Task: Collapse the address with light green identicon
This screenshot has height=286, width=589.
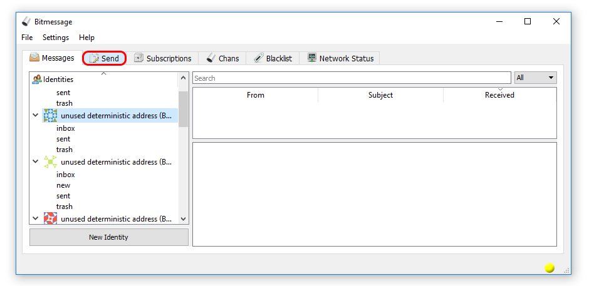Action: click(x=35, y=161)
